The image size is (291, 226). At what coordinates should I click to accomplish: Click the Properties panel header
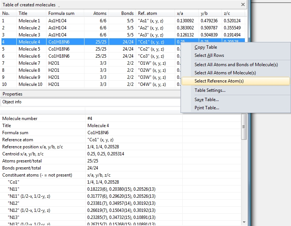[13, 94]
